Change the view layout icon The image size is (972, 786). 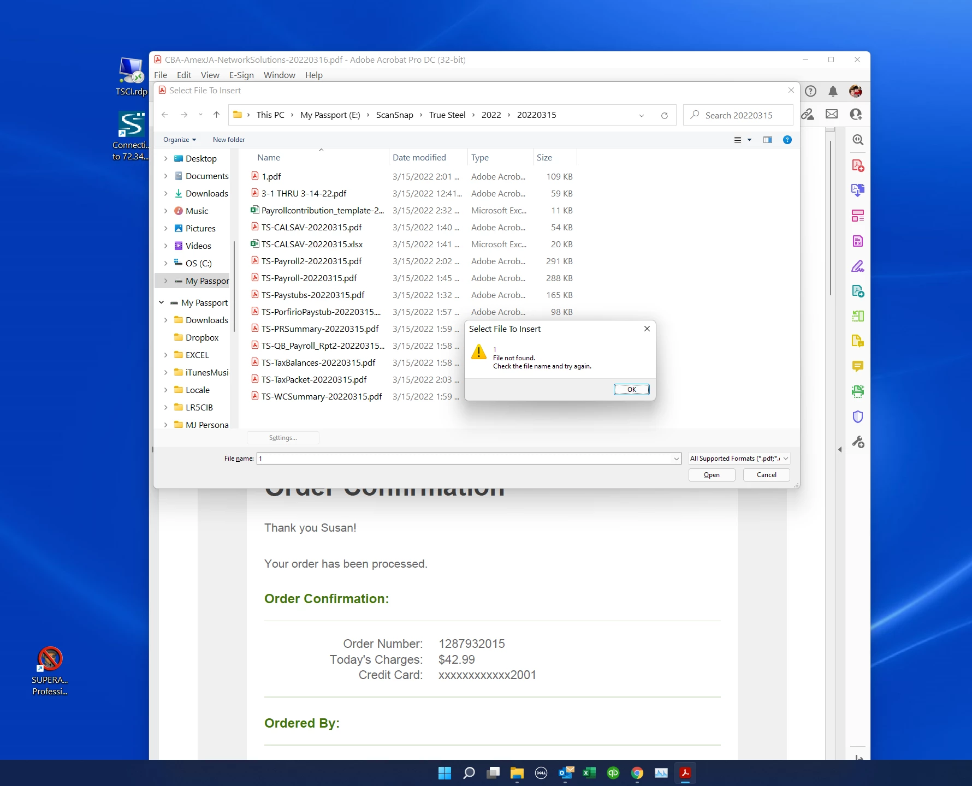(738, 140)
